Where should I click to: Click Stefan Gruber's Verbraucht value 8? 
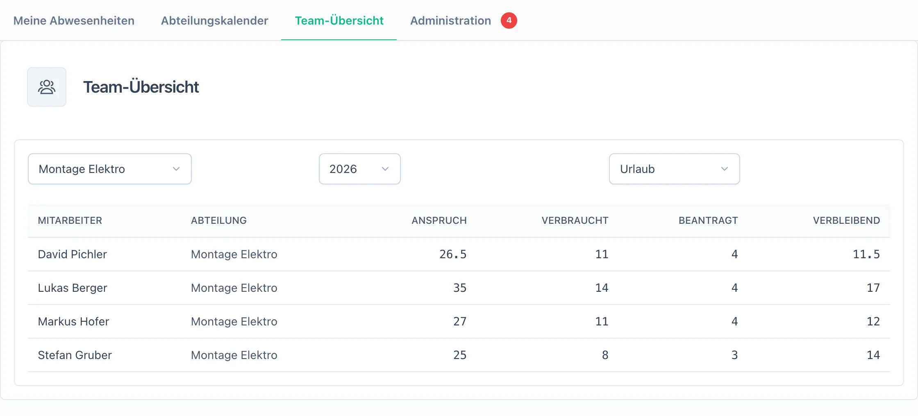605,355
